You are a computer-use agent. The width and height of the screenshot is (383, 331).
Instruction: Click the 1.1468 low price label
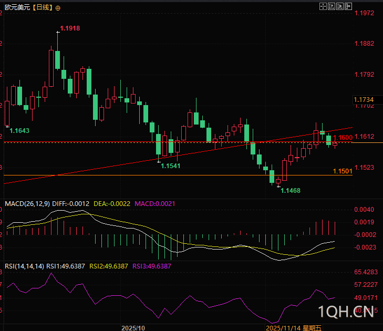click(x=291, y=191)
